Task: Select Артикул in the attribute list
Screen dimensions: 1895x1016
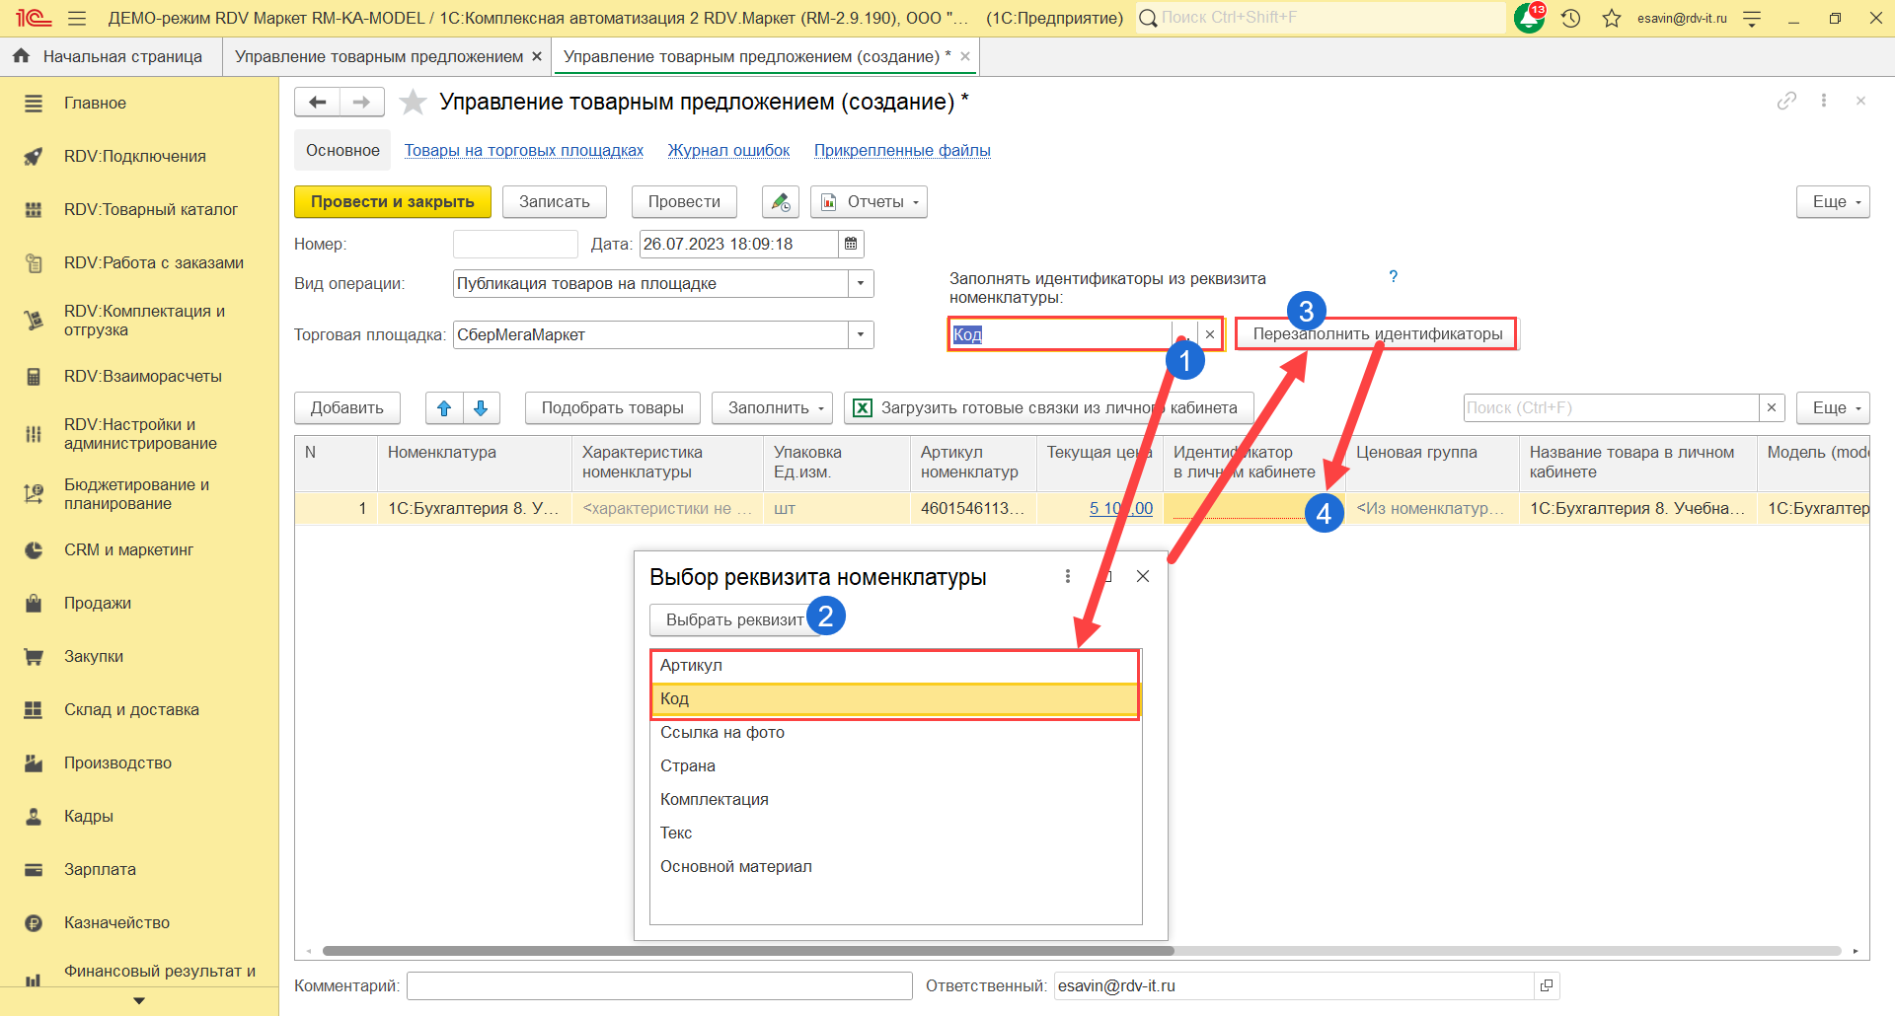Action: coord(691,665)
